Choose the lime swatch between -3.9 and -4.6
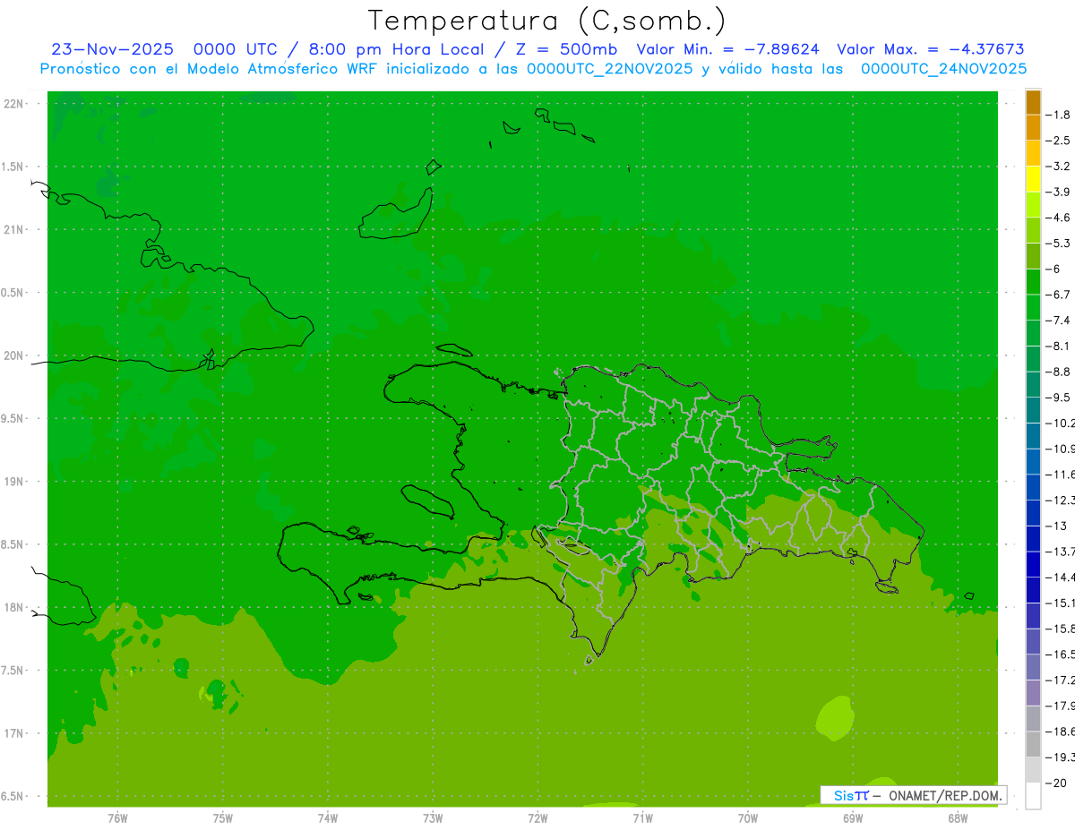This screenshot has width=1075, height=830. pyautogui.click(x=1033, y=205)
